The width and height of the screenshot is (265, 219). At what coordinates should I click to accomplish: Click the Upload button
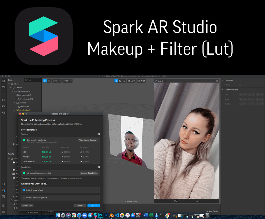pos(94,206)
